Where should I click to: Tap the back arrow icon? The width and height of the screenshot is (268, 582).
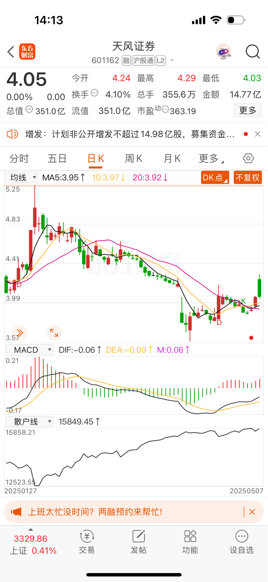[x=11, y=52]
